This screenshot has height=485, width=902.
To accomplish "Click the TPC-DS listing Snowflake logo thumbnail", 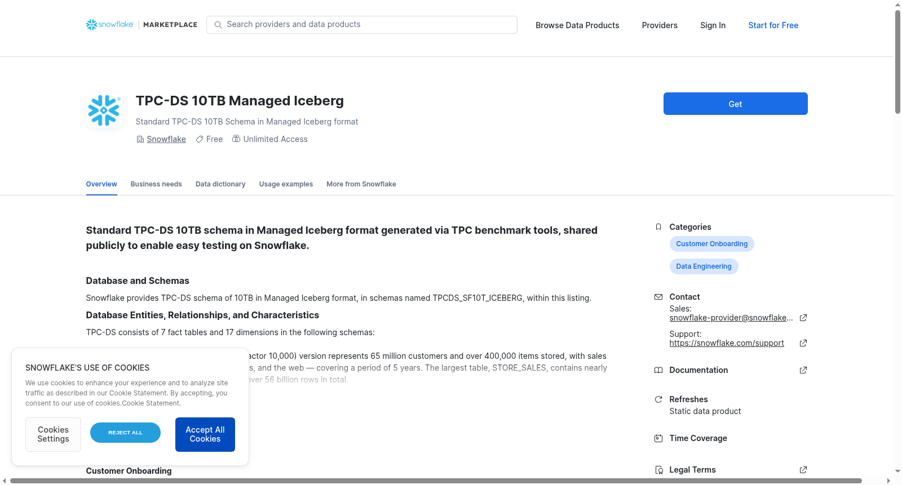I will click(x=104, y=110).
